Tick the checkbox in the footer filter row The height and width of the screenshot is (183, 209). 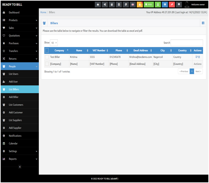(47, 64)
